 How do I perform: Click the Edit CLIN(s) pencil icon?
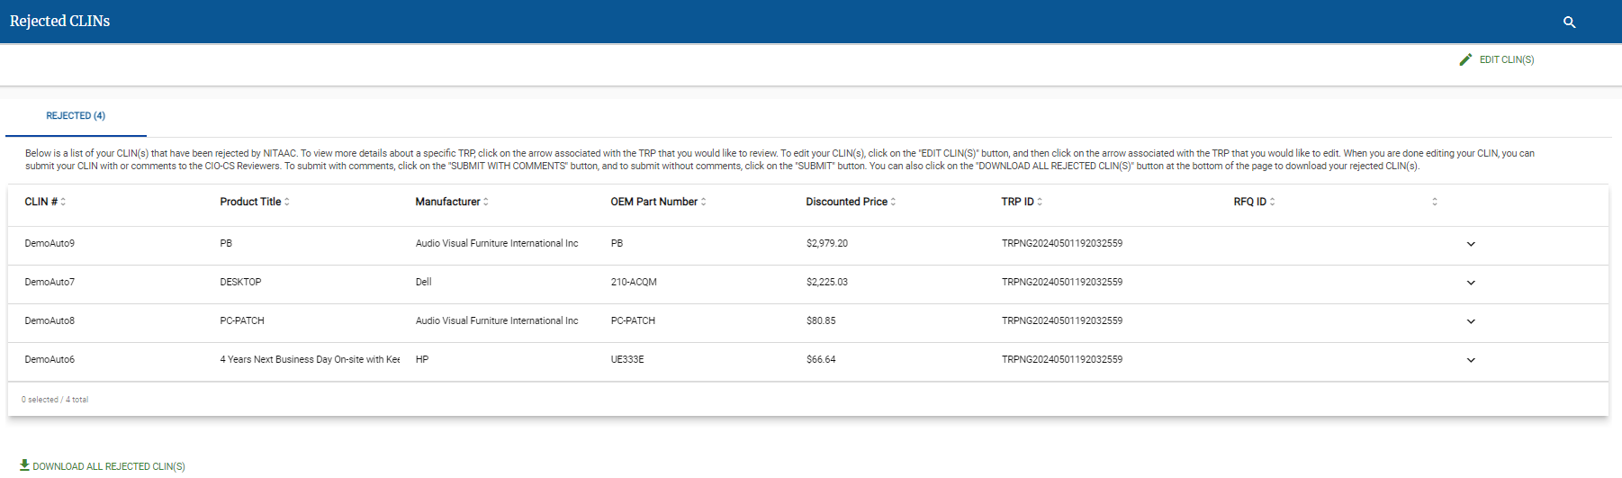[1465, 59]
